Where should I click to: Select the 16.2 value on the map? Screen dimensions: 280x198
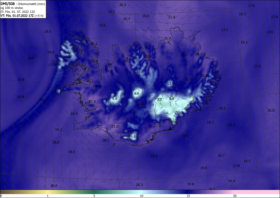click(231, 125)
